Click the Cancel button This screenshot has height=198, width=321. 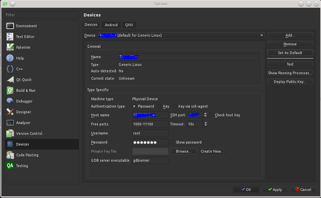point(303,189)
